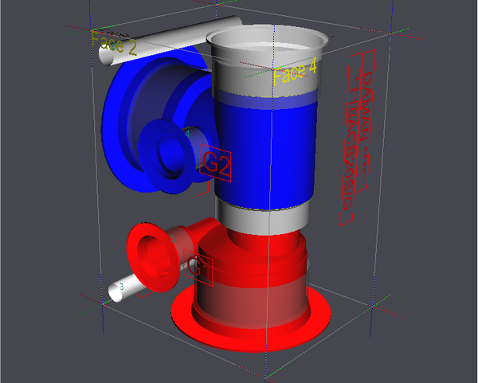
Task: Select the 'DAMAN' engraved text
Action: [x=365, y=106]
